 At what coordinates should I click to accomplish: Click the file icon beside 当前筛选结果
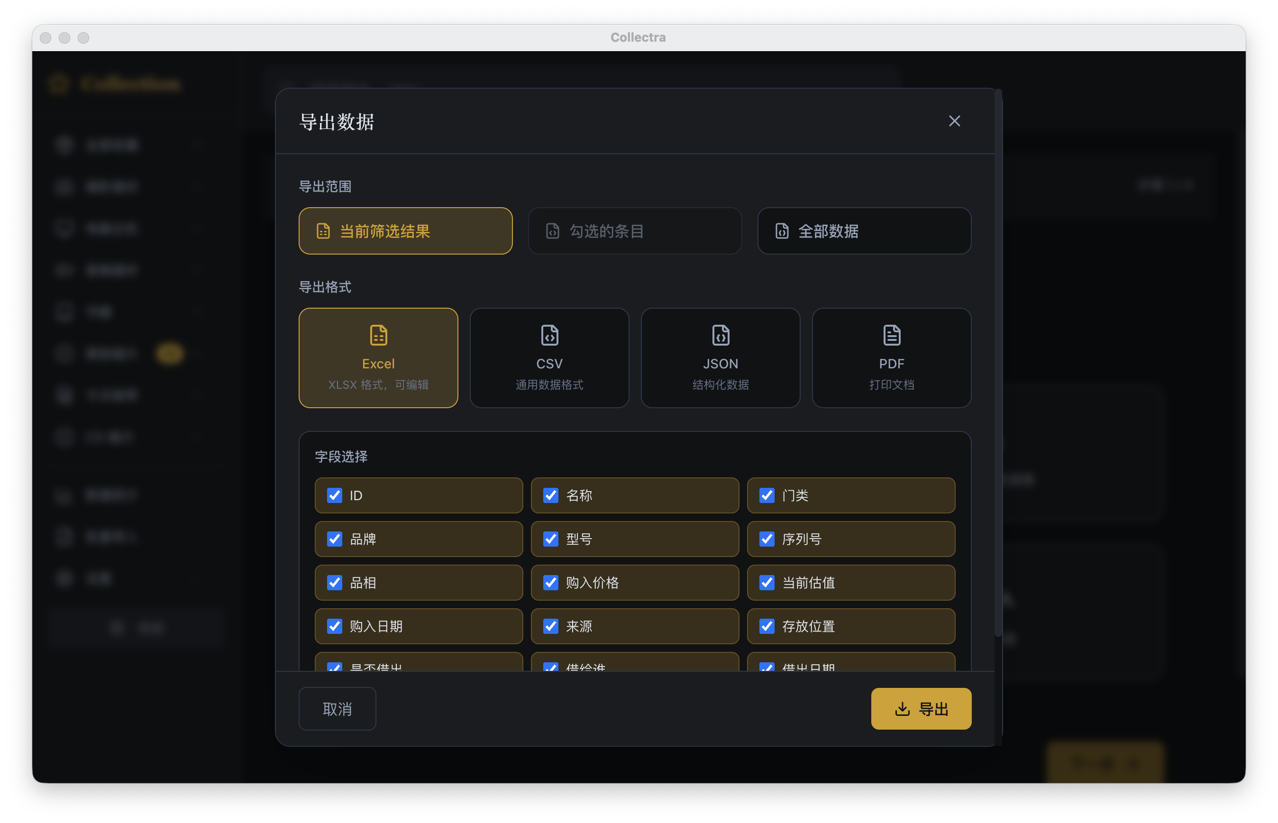point(323,231)
